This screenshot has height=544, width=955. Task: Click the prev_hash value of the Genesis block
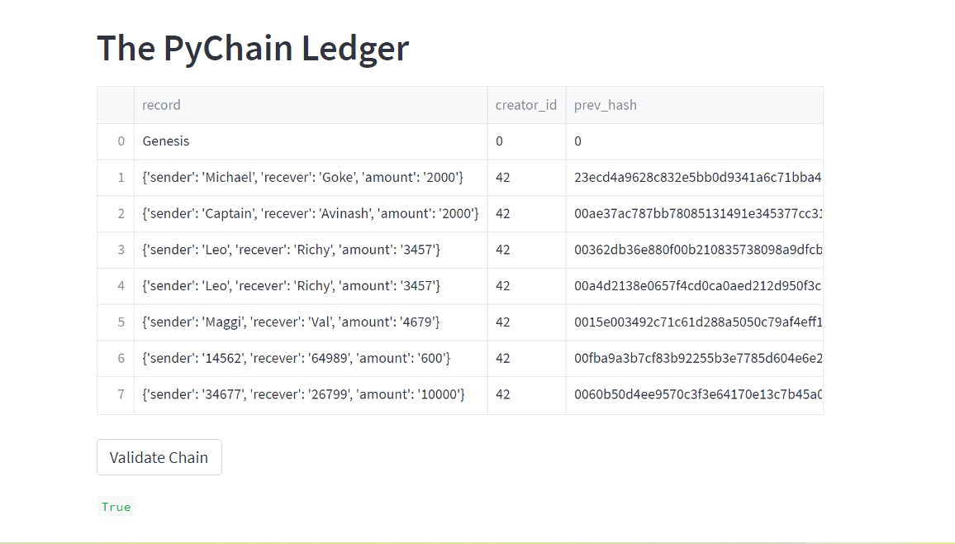pos(577,141)
